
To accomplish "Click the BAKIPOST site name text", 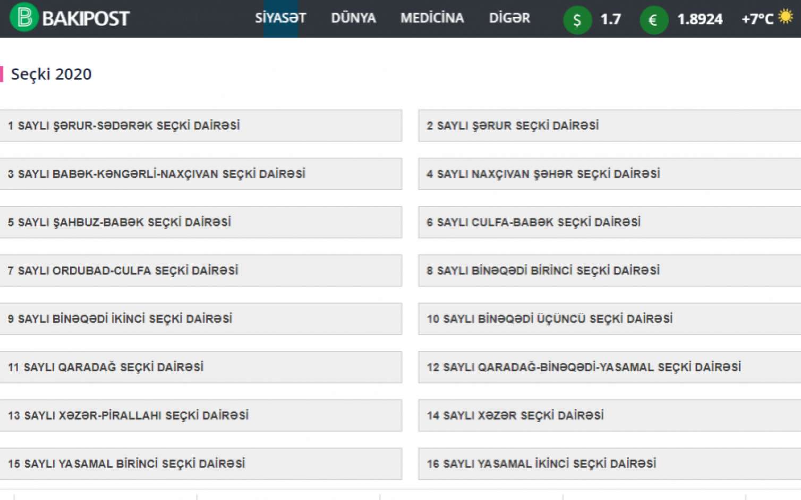I will pyautogui.click(x=86, y=19).
